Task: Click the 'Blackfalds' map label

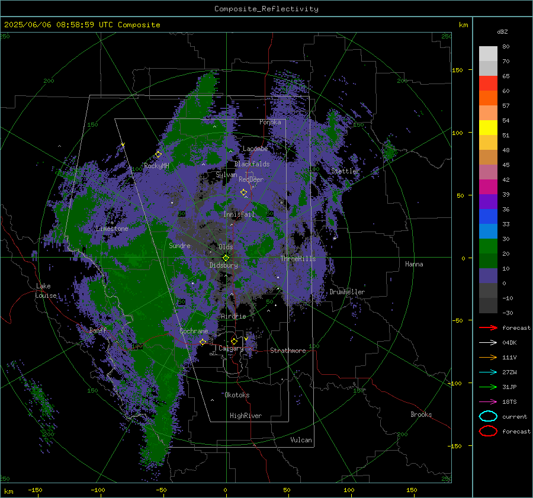Action: tap(252, 164)
